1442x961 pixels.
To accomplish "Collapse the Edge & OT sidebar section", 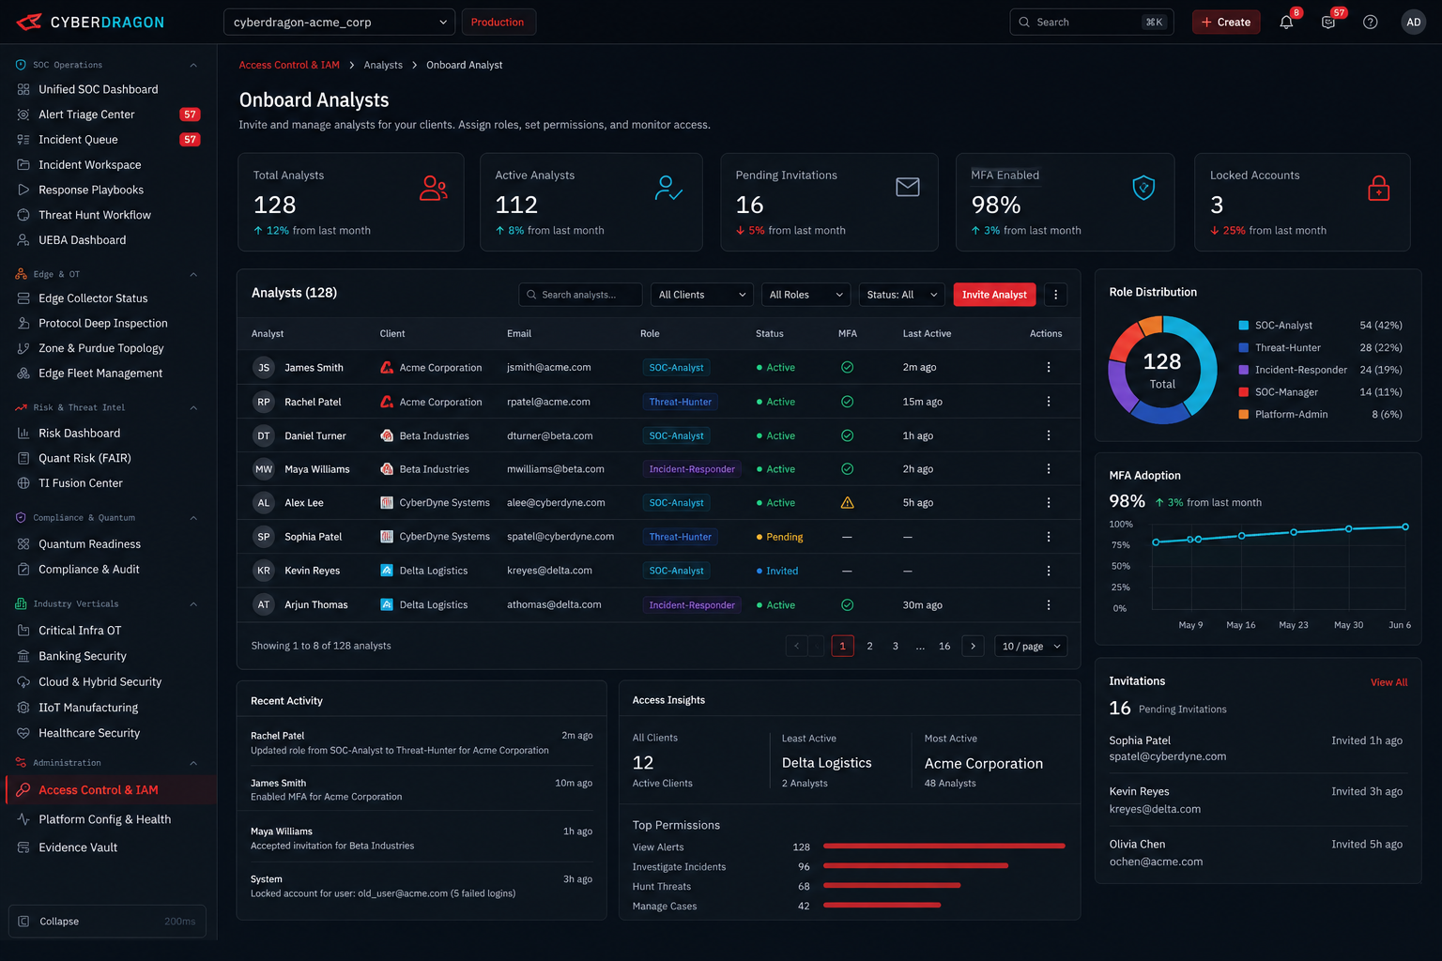I will (193, 274).
